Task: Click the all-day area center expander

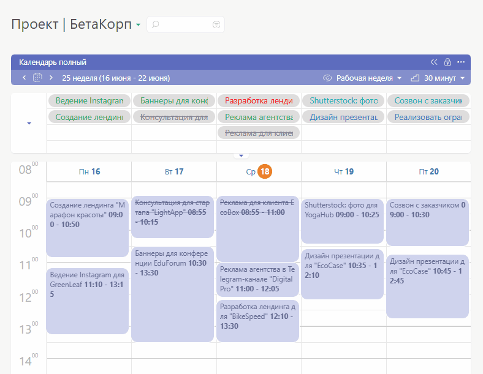Action: pos(241,155)
